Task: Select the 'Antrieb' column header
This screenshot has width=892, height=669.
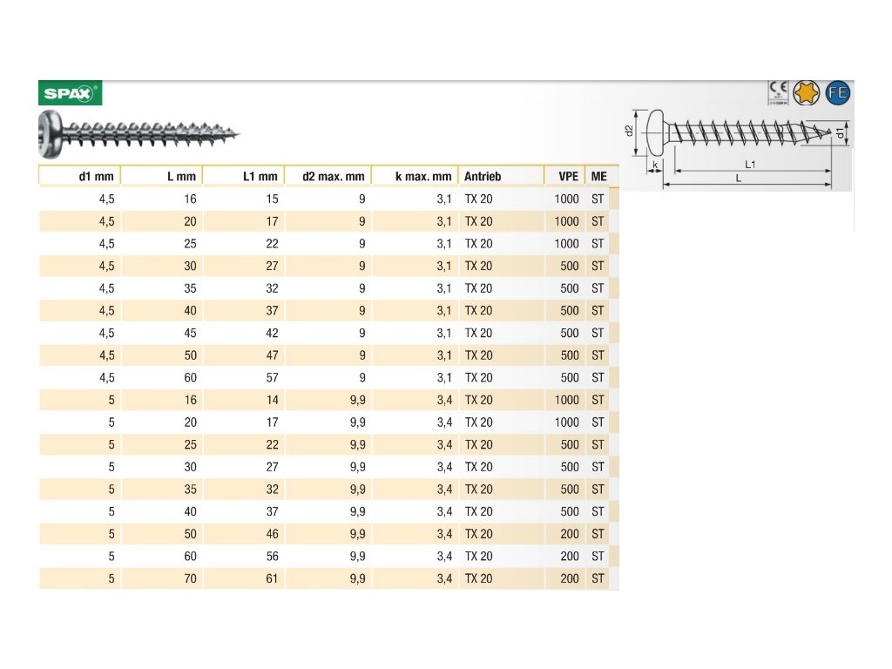Action: point(483,177)
